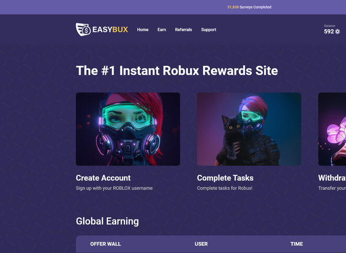
Task: Click 'Sign up with your ROBLOX username' text
Action: coord(114,188)
